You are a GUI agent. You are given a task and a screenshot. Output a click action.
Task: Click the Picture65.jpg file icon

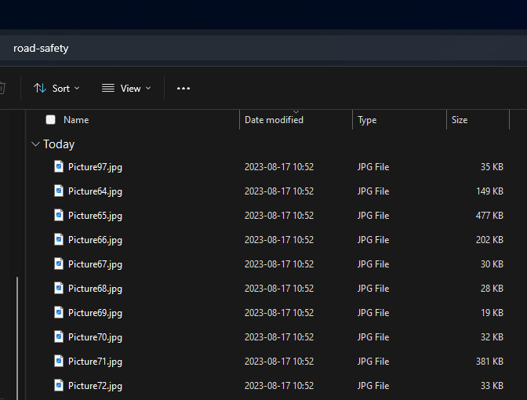point(59,215)
